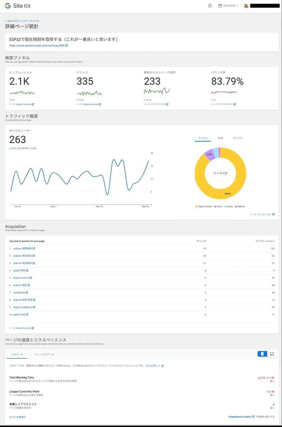This screenshot has width=282, height=427.
Task: Select the ラボデータ tab
Action: point(17,354)
